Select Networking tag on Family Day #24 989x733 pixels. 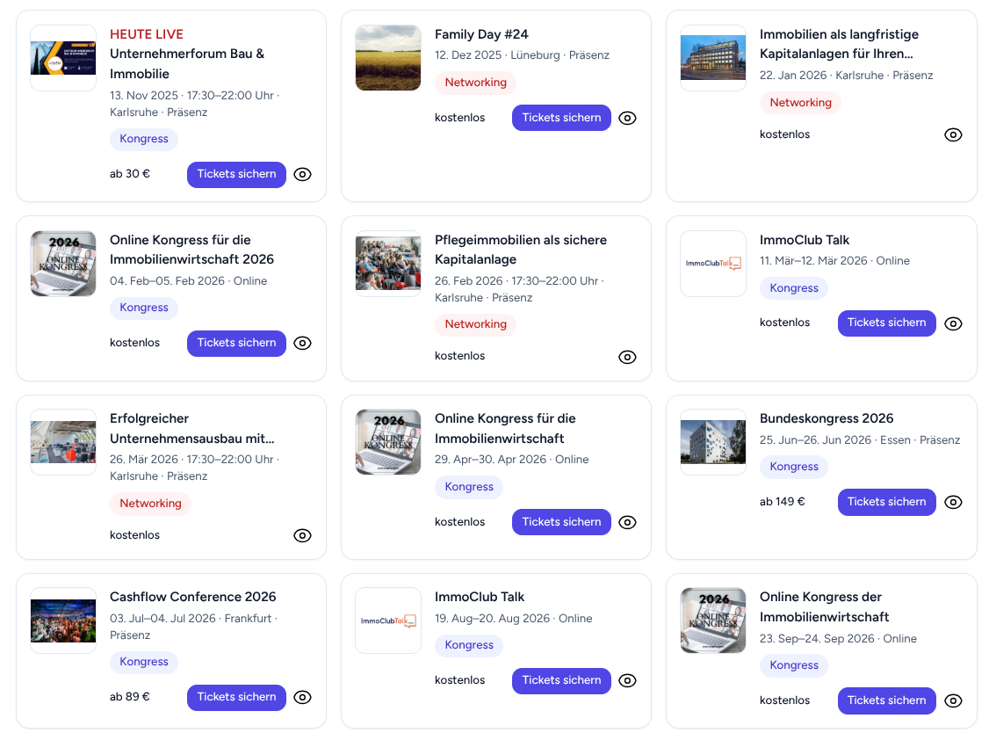pyautogui.click(x=475, y=83)
